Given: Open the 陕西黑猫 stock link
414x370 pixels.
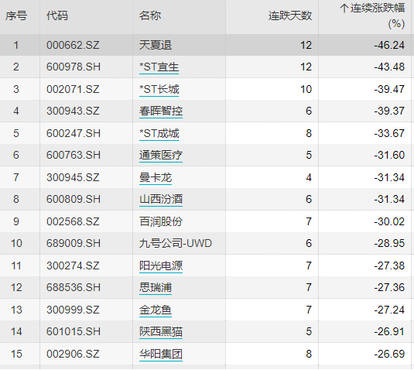Looking at the screenshot, I should (161, 332).
